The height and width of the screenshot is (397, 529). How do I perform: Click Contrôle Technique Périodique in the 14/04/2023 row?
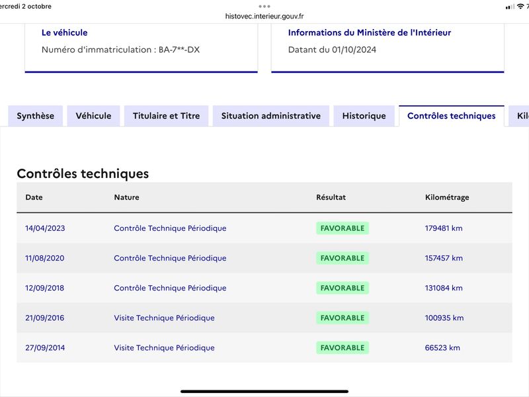click(170, 228)
